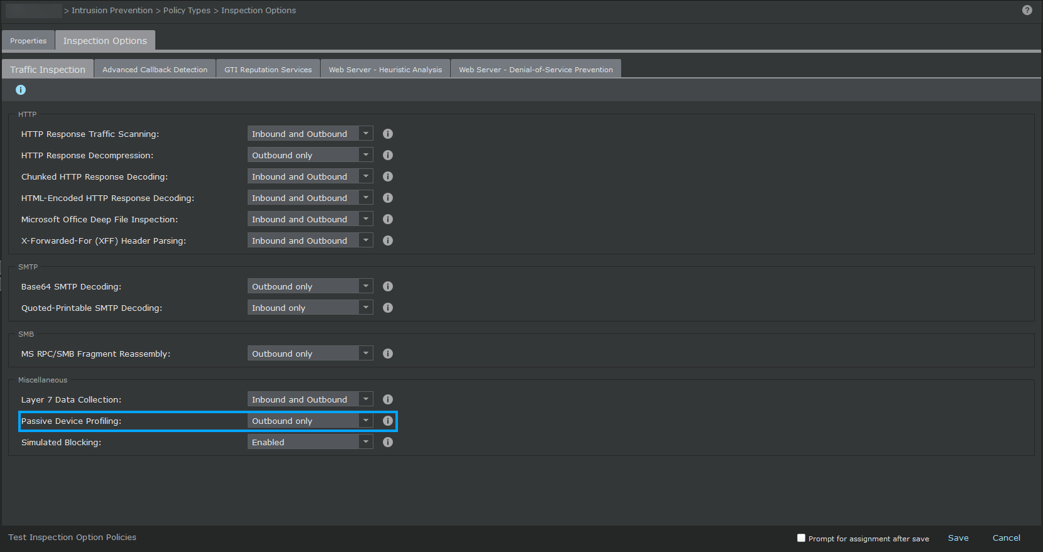
Task: Go to Intrusion Prevention breadcrumb
Action: tap(112, 10)
